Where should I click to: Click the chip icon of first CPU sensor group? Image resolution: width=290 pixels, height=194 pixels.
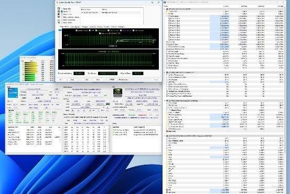click(167, 9)
